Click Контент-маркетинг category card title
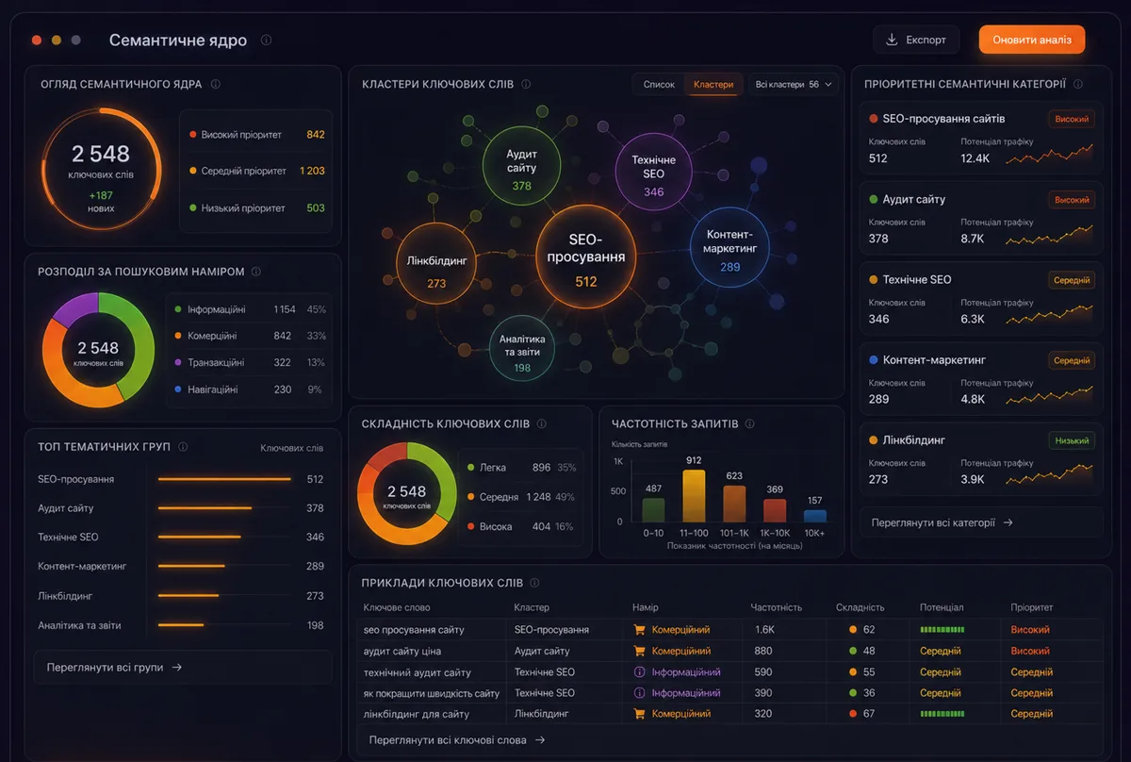Screen dimensions: 1131x762 [x=934, y=360]
